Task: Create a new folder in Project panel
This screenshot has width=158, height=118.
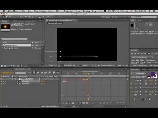Action: click(x=5, y=66)
